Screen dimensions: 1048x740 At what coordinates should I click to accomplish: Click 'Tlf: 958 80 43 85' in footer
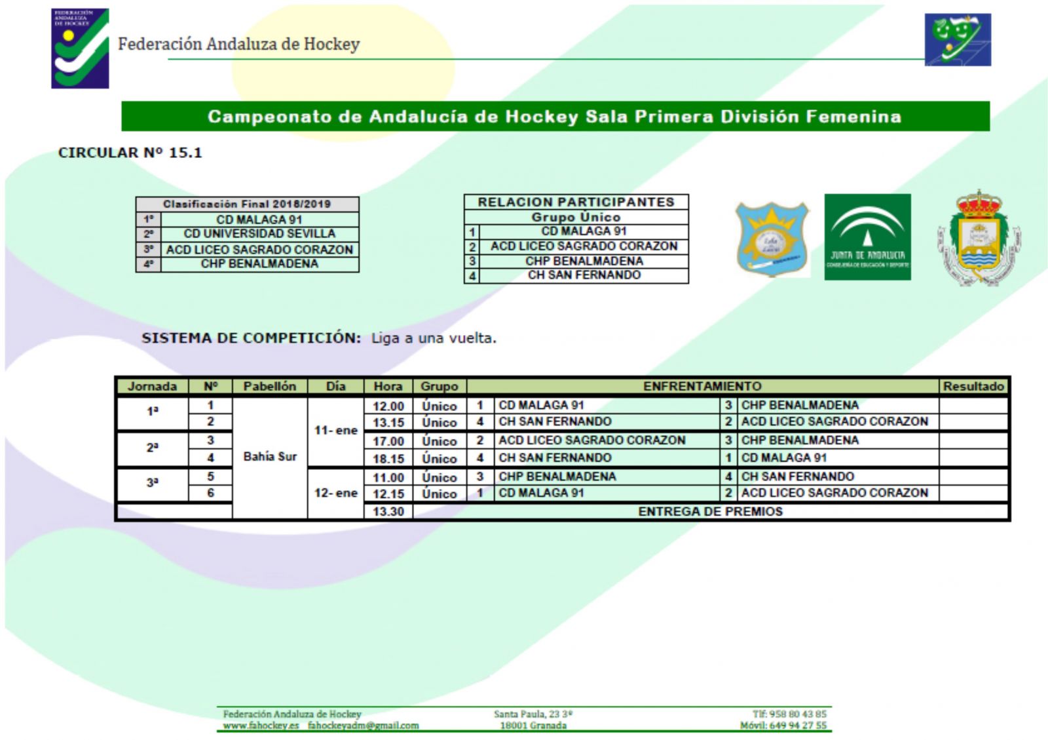[789, 714]
